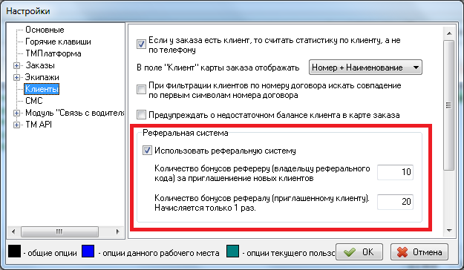The height and width of the screenshot is (270, 464).
Task: Click the blue workplace options color square
Action: coord(88,251)
